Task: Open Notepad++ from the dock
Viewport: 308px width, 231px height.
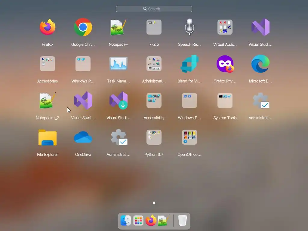Action: 163,220
